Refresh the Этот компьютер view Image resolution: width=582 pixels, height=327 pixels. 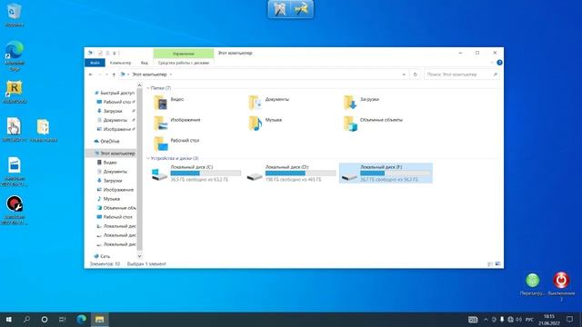pyautogui.click(x=416, y=74)
